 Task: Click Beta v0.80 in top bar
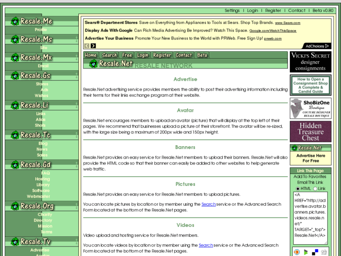coord(323,10)
